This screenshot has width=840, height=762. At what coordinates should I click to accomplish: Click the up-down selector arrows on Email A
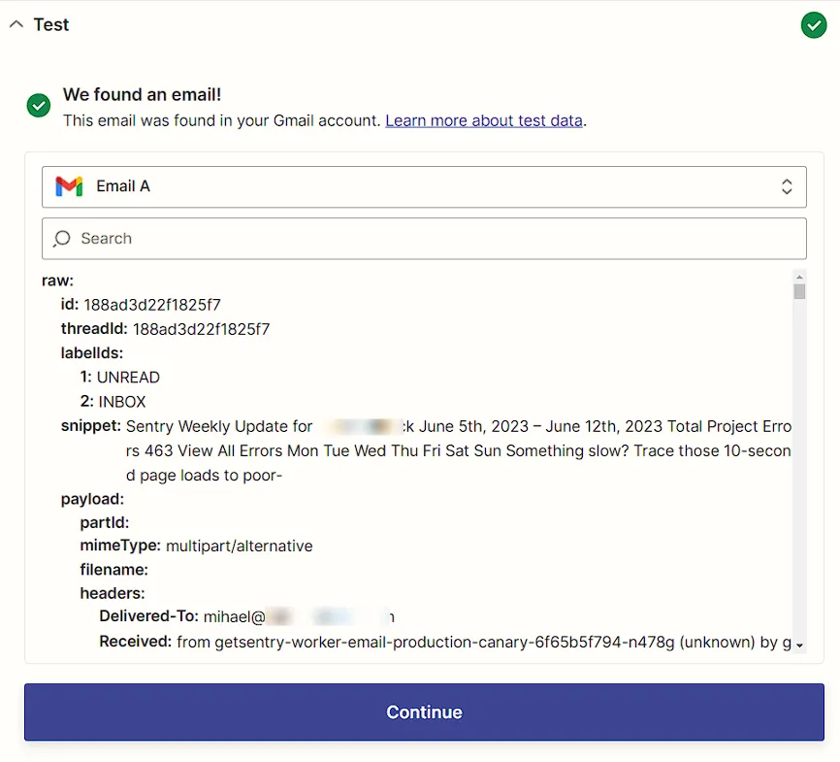[787, 186]
